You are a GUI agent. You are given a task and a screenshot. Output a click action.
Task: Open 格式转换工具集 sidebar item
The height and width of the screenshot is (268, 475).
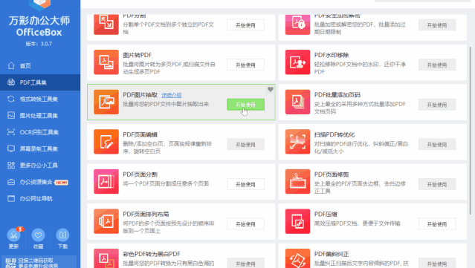40,99
